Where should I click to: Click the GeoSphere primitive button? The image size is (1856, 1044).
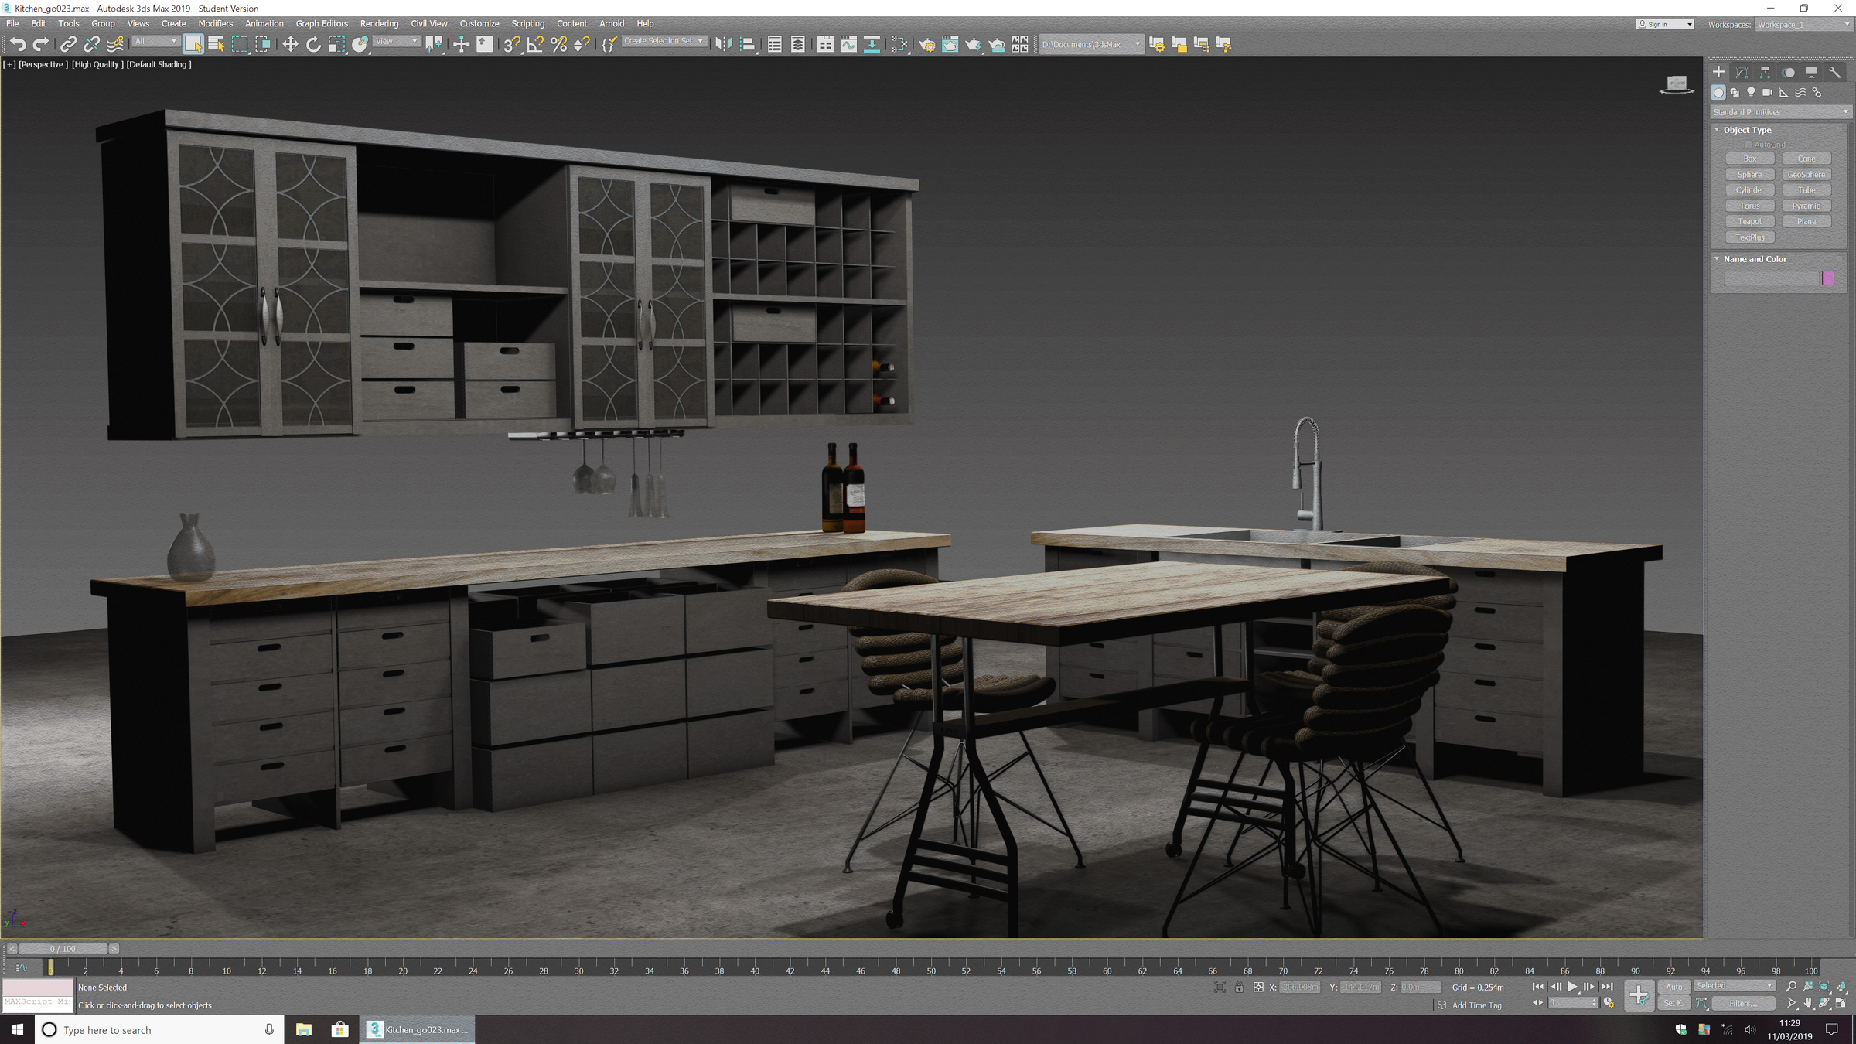click(x=1807, y=174)
